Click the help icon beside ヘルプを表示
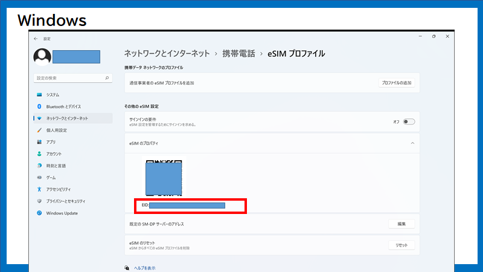 tap(127, 268)
